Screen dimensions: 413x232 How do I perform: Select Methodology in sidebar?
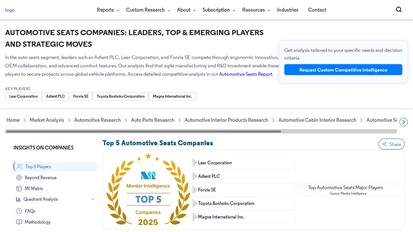click(37, 222)
